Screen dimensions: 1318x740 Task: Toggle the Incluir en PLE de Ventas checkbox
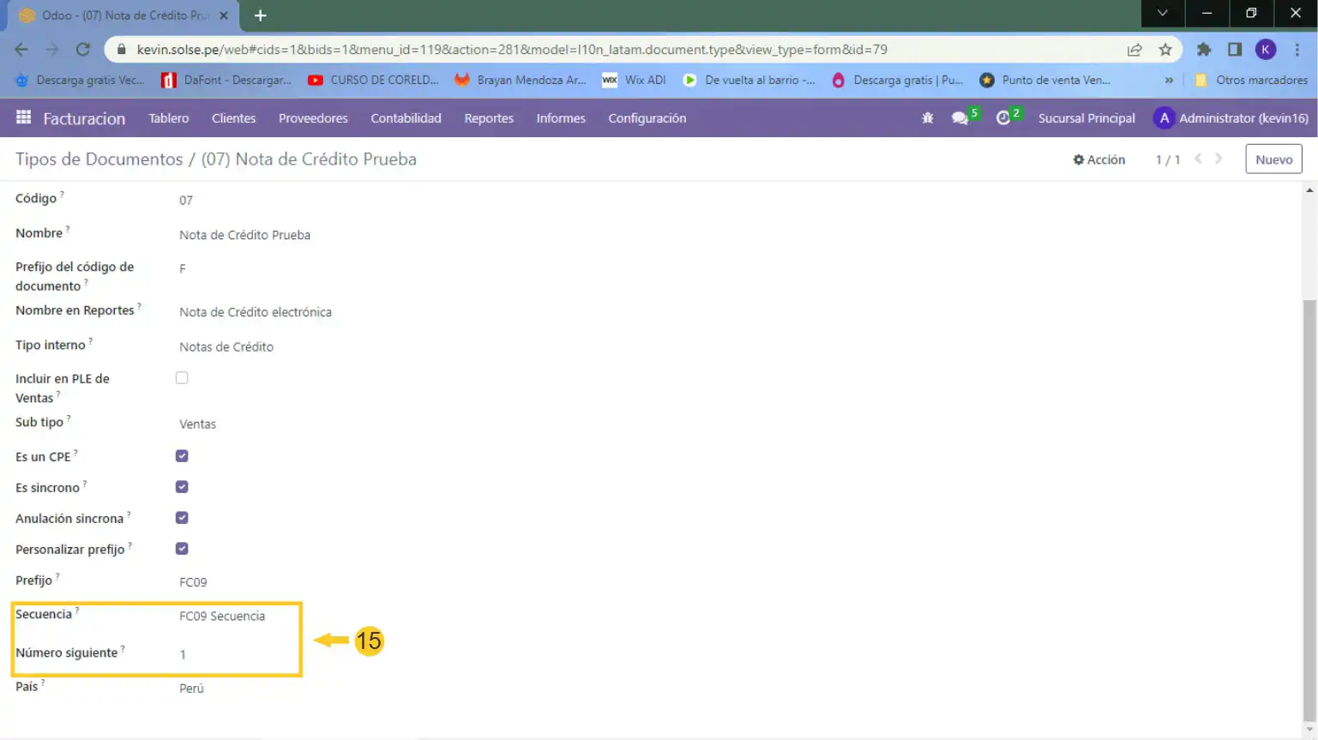click(182, 378)
